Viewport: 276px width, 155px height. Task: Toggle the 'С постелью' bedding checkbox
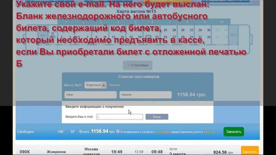click(x=129, y=65)
